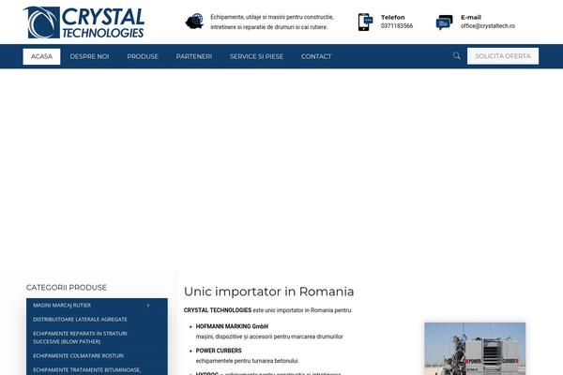Go to the DESPRE NOI page
563x375 pixels.
[x=89, y=56]
